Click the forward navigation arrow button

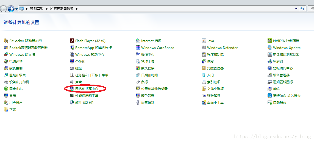point(11,9)
